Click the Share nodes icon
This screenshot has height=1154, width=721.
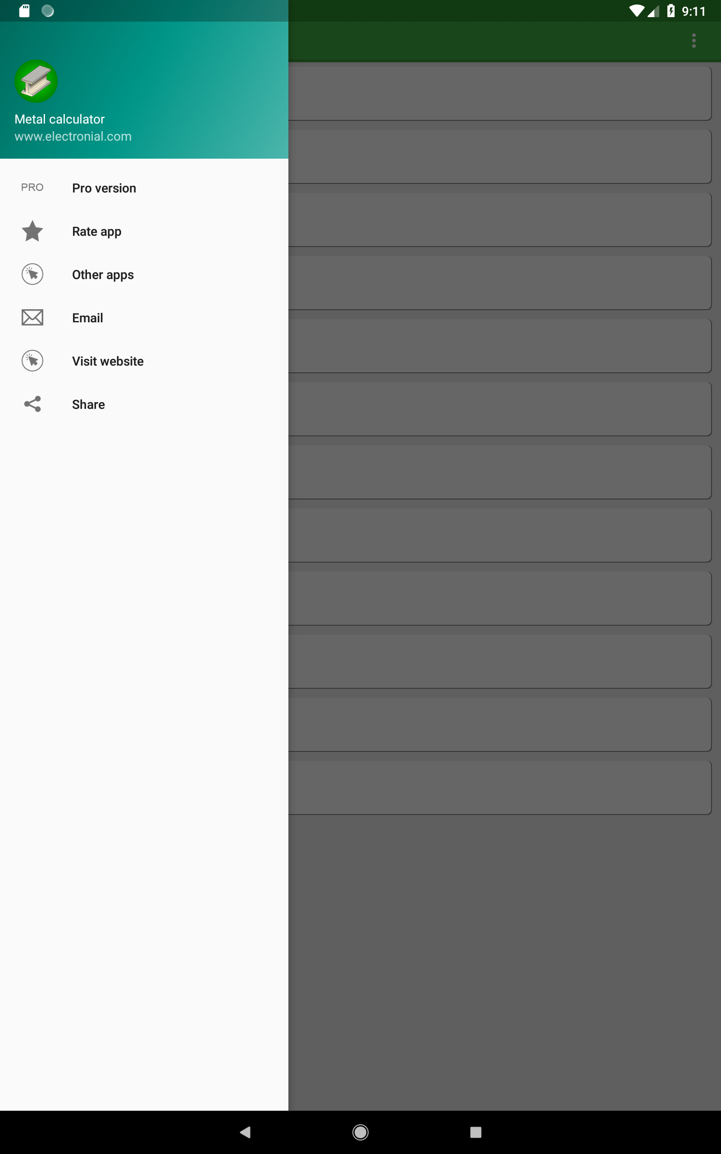pyautogui.click(x=32, y=404)
